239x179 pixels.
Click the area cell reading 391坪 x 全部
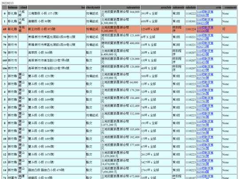[156, 14]
